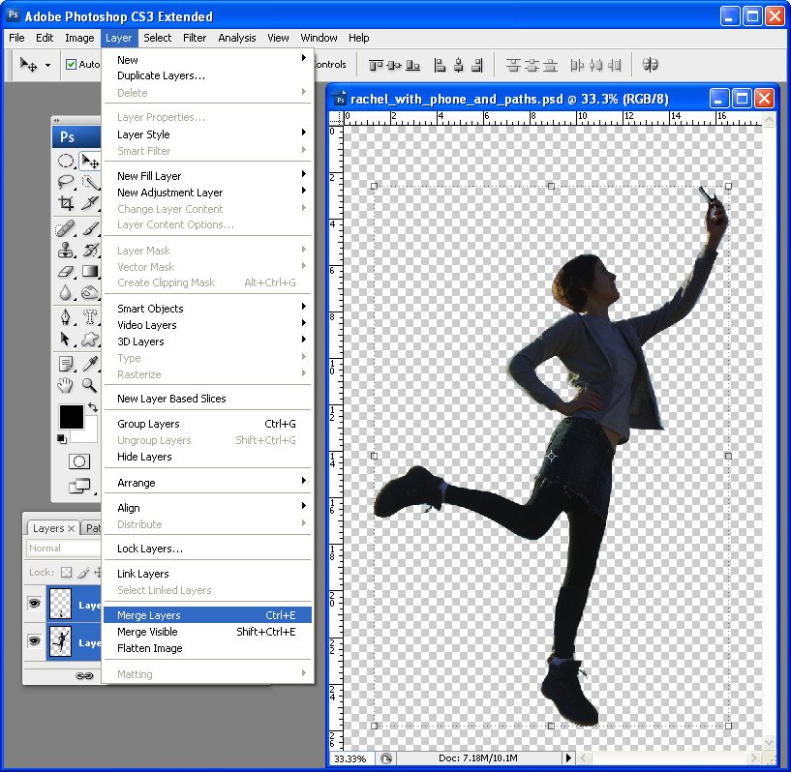The width and height of the screenshot is (791, 772).
Task: Select the Slice tool
Action: (90, 202)
